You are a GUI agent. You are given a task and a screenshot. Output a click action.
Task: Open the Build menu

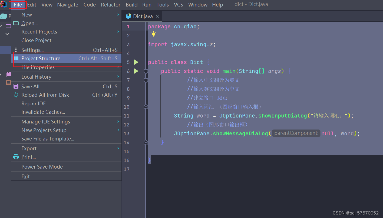click(x=131, y=5)
